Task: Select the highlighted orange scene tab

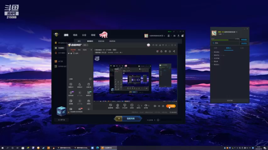Action: (x=73, y=50)
